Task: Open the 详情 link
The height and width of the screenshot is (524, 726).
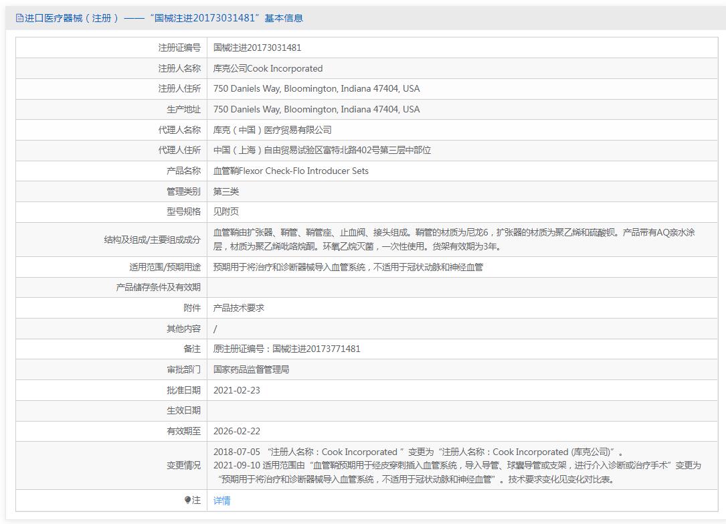Action: click(x=221, y=501)
